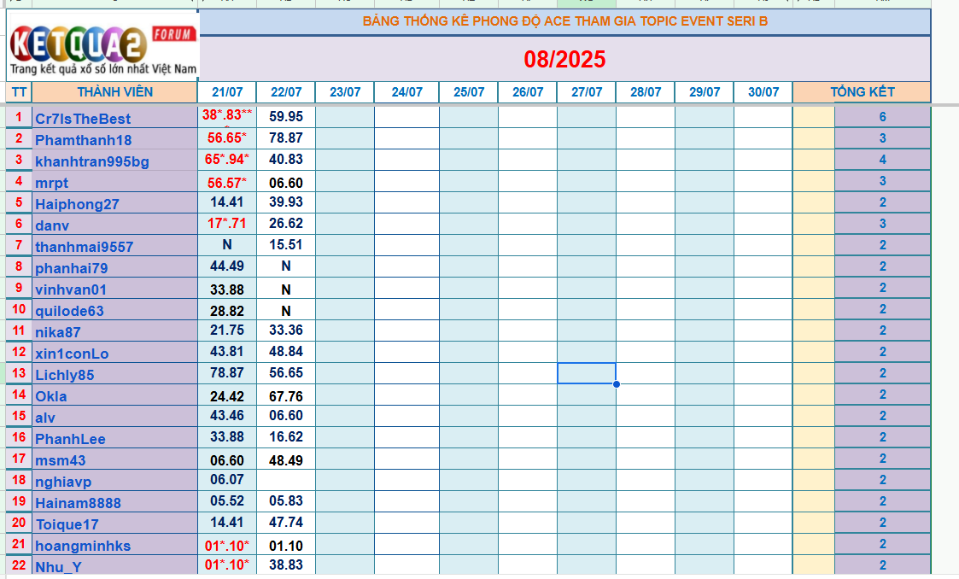The image size is (959, 579).
Task: Select member cell 'Okla'
Action: click(115, 395)
